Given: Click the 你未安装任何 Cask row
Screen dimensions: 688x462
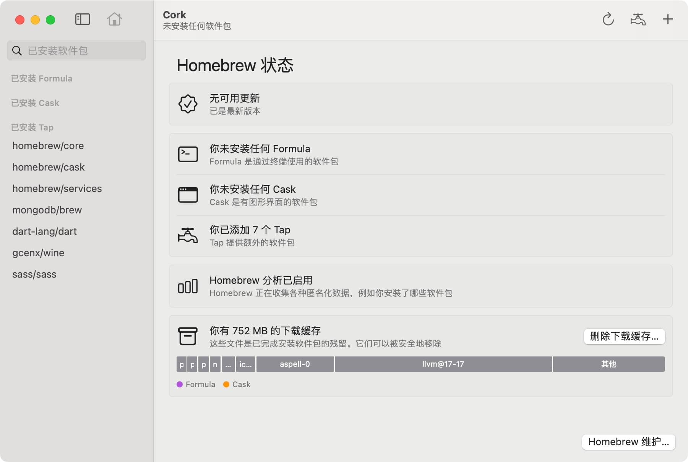Looking at the screenshot, I should tap(420, 195).
